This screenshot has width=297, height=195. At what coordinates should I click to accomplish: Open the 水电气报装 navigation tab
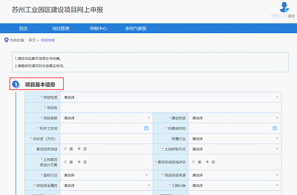136,28
